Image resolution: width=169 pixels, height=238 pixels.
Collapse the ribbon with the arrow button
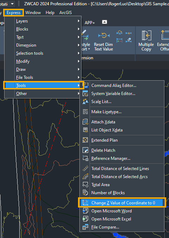pyautogui.click(x=104, y=22)
